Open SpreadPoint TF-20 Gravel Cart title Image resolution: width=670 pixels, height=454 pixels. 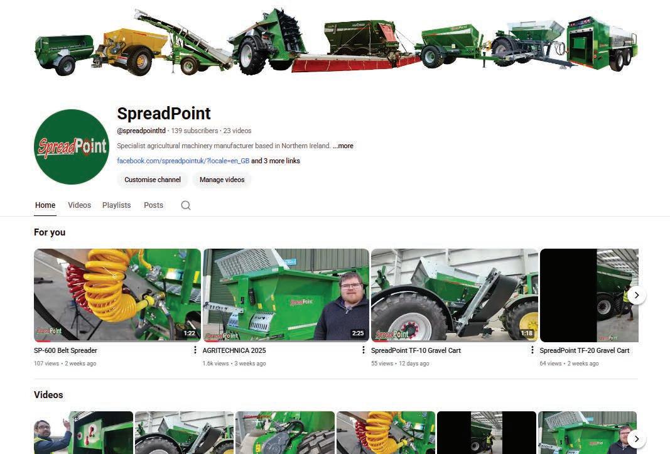click(x=584, y=350)
